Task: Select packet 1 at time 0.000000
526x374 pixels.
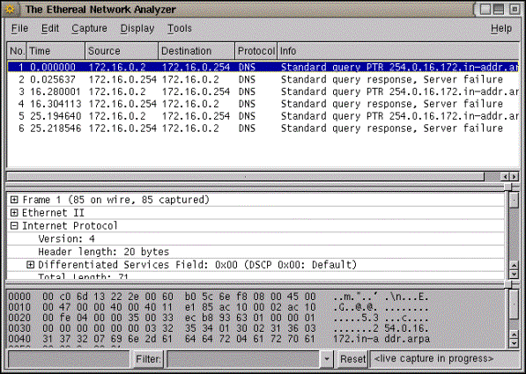Action: tap(263, 67)
